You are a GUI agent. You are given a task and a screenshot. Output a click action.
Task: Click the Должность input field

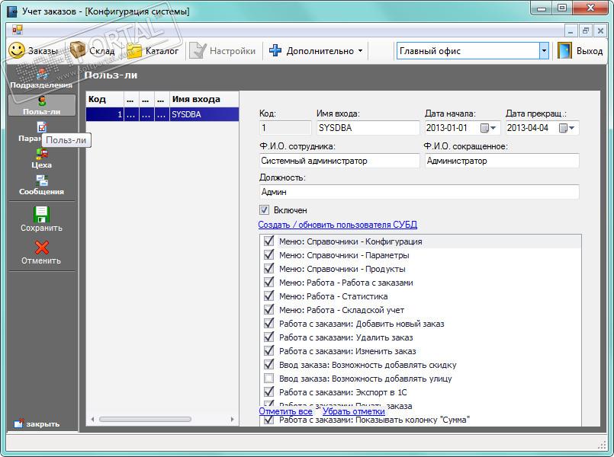[419, 192]
